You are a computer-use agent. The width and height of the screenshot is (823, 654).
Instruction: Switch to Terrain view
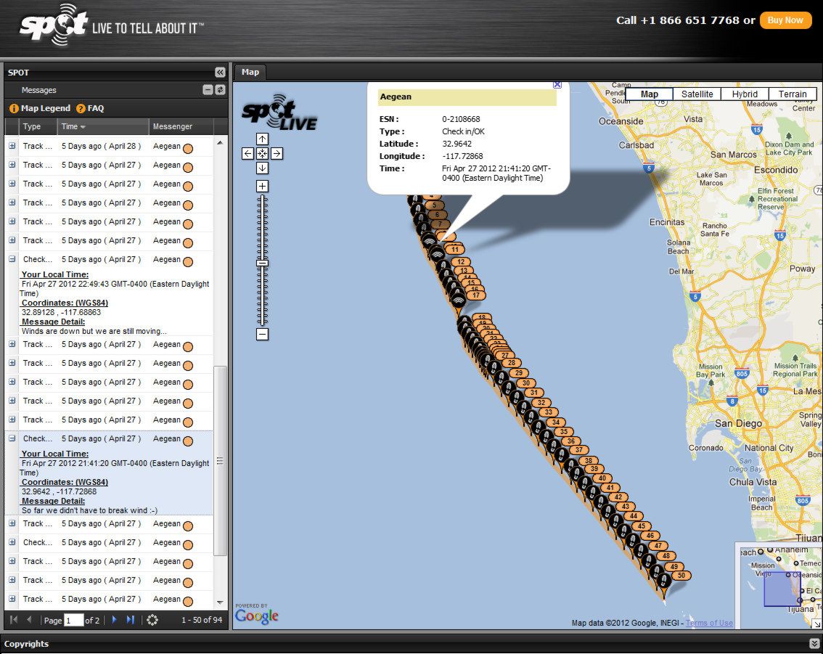pyautogui.click(x=793, y=94)
